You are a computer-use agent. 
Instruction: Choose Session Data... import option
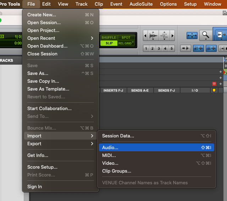tap(156, 136)
